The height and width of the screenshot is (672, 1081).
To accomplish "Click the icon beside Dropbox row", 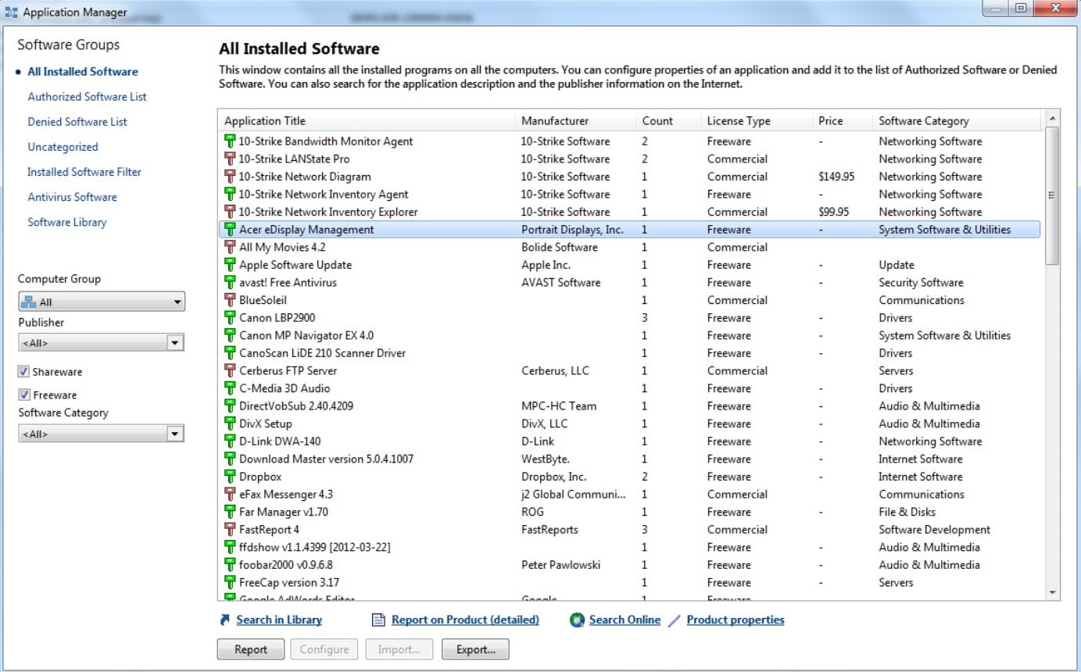I will [230, 477].
